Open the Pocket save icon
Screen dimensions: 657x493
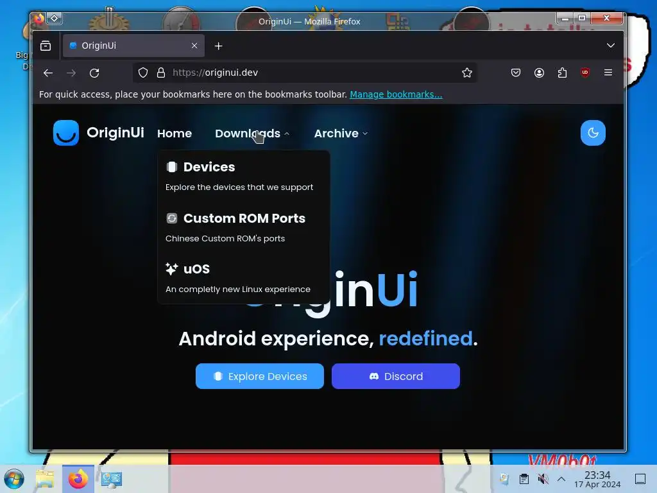pos(516,73)
